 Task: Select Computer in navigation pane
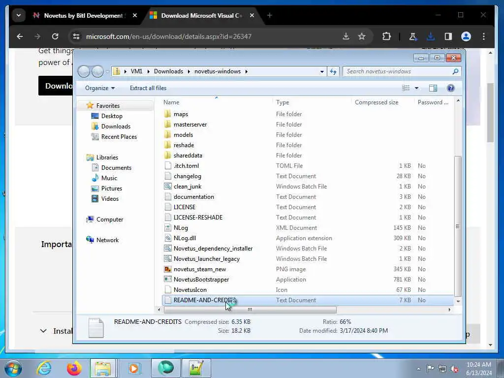(110, 220)
